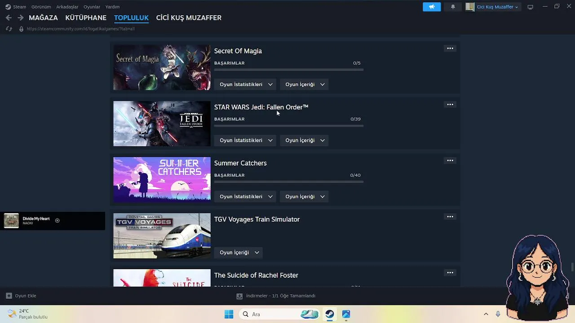Click the steamcommunity URL address text
Screen dimensions: 575x323
(80, 29)
